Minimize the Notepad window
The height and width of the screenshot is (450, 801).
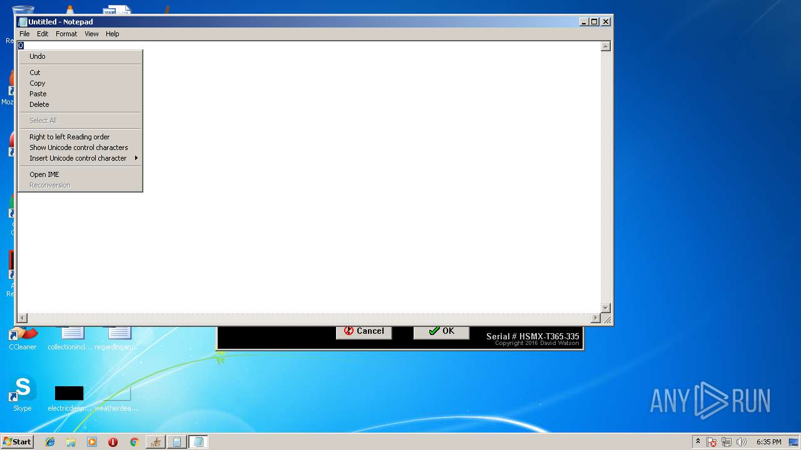(584, 22)
